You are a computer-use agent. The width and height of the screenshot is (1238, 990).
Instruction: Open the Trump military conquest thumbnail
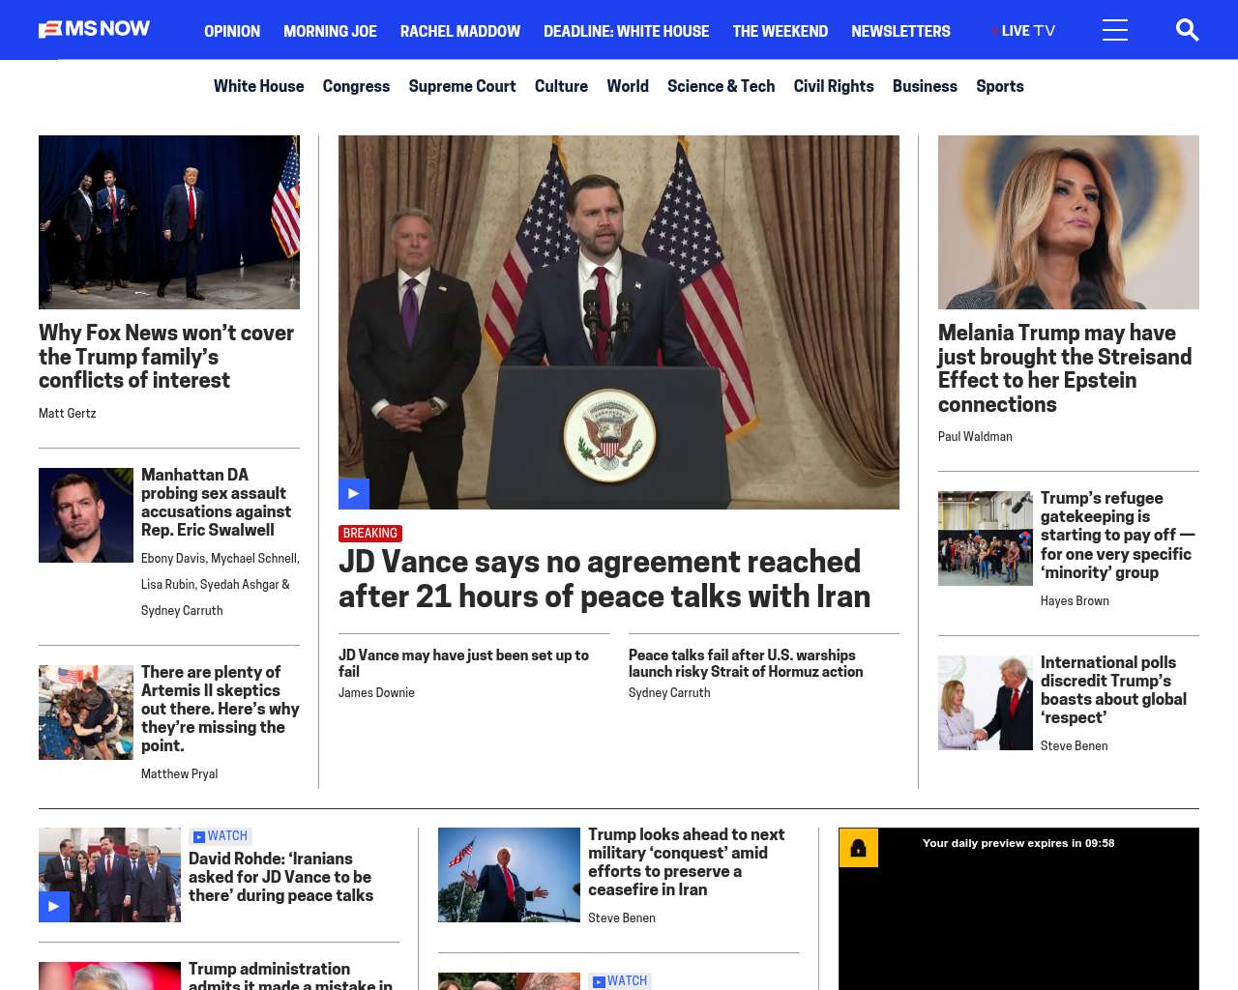509,875
